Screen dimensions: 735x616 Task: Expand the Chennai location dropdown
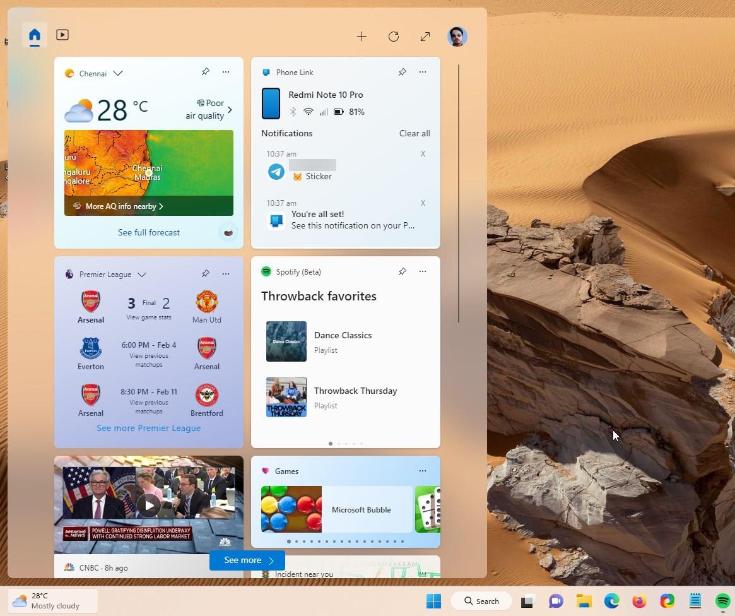(117, 74)
